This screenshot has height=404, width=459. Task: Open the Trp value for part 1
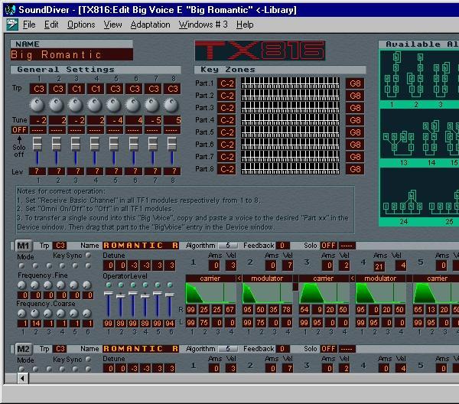click(x=38, y=89)
